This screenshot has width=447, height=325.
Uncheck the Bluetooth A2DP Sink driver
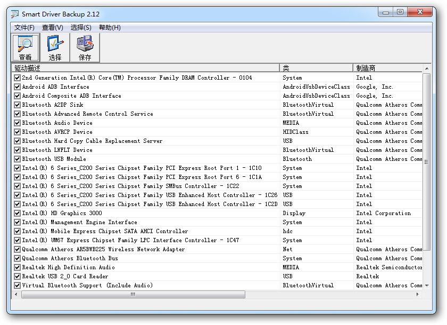pos(17,105)
